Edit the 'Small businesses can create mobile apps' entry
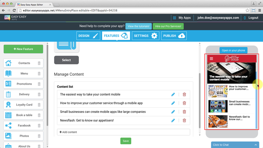The width and height of the screenshot is (263, 148). tap(173, 112)
